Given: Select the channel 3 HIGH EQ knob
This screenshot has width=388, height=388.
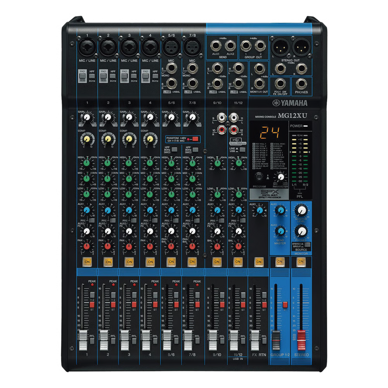Looking at the screenshot, I should tap(128, 163).
